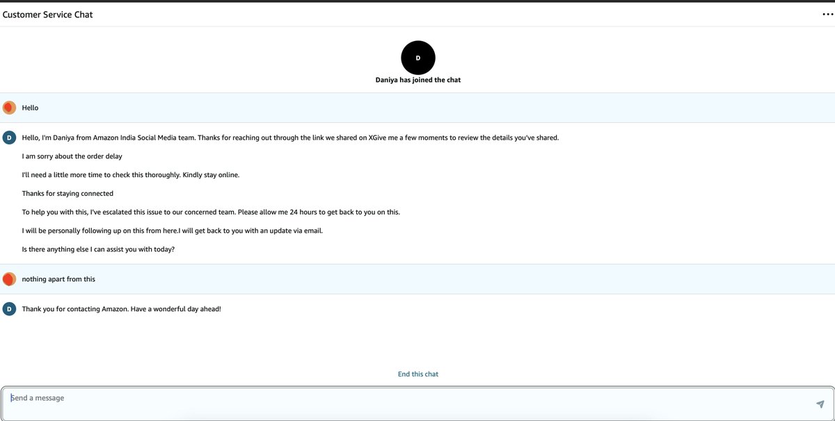Viewport: 835px width, 421px height.
Task: Click "I will be personally following up" message
Action: (x=173, y=231)
